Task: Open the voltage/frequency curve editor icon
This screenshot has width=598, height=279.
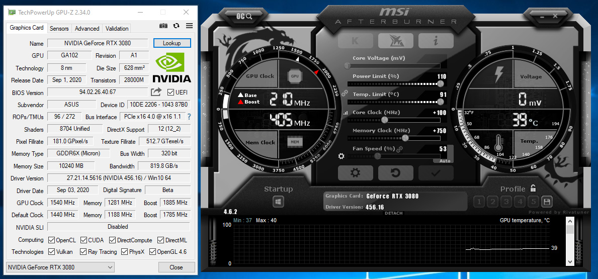Action: pos(346,113)
